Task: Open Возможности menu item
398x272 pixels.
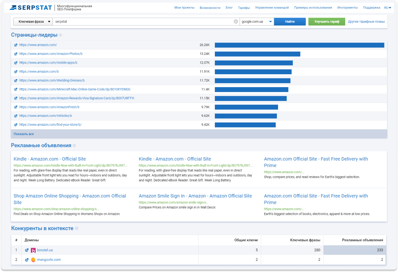Action: (210, 8)
